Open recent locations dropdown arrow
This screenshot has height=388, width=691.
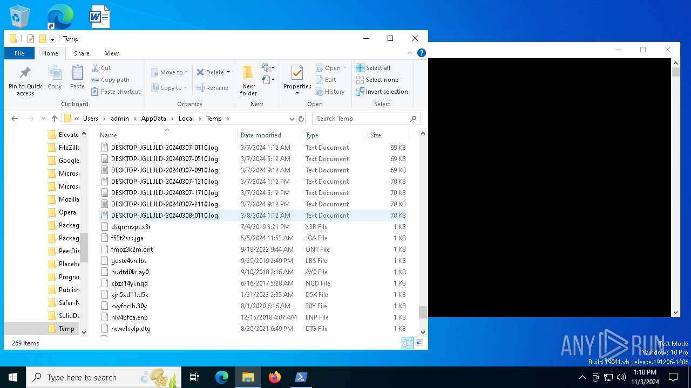pos(43,119)
